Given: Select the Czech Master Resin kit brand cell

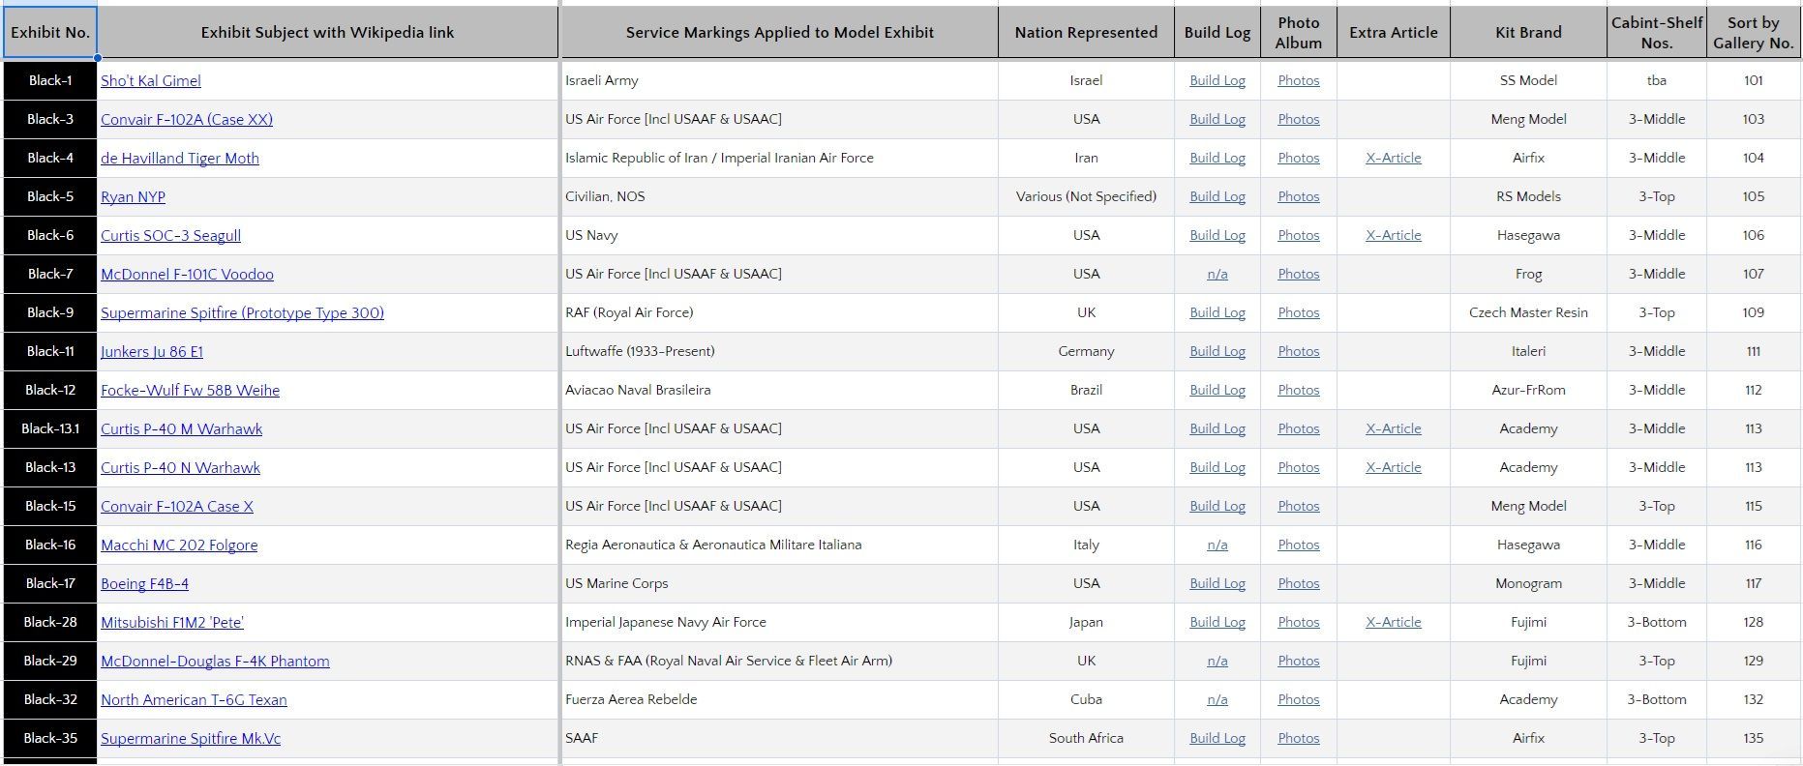Looking at the screenshot, I should 1528,313.
